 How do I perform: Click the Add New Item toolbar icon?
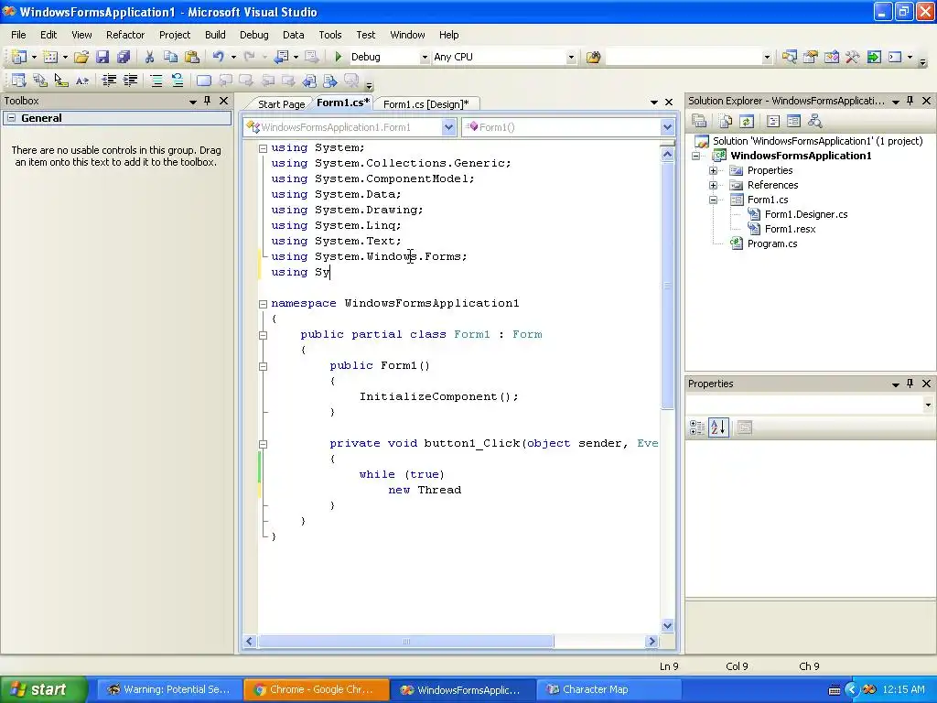tap(51, 57)
